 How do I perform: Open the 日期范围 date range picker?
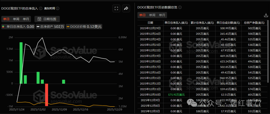(47, 19)
